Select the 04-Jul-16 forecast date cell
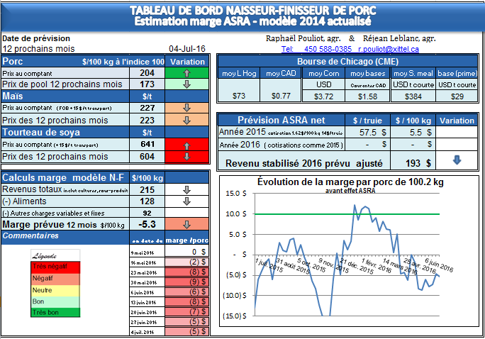Image resolution: width=485 pixels, height=339 pixels. (186, 49)
